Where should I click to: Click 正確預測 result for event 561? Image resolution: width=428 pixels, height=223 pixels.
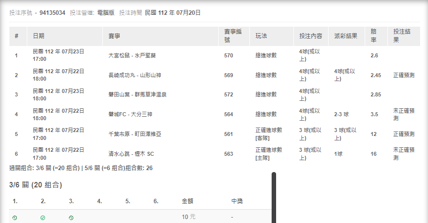point(404,134)
